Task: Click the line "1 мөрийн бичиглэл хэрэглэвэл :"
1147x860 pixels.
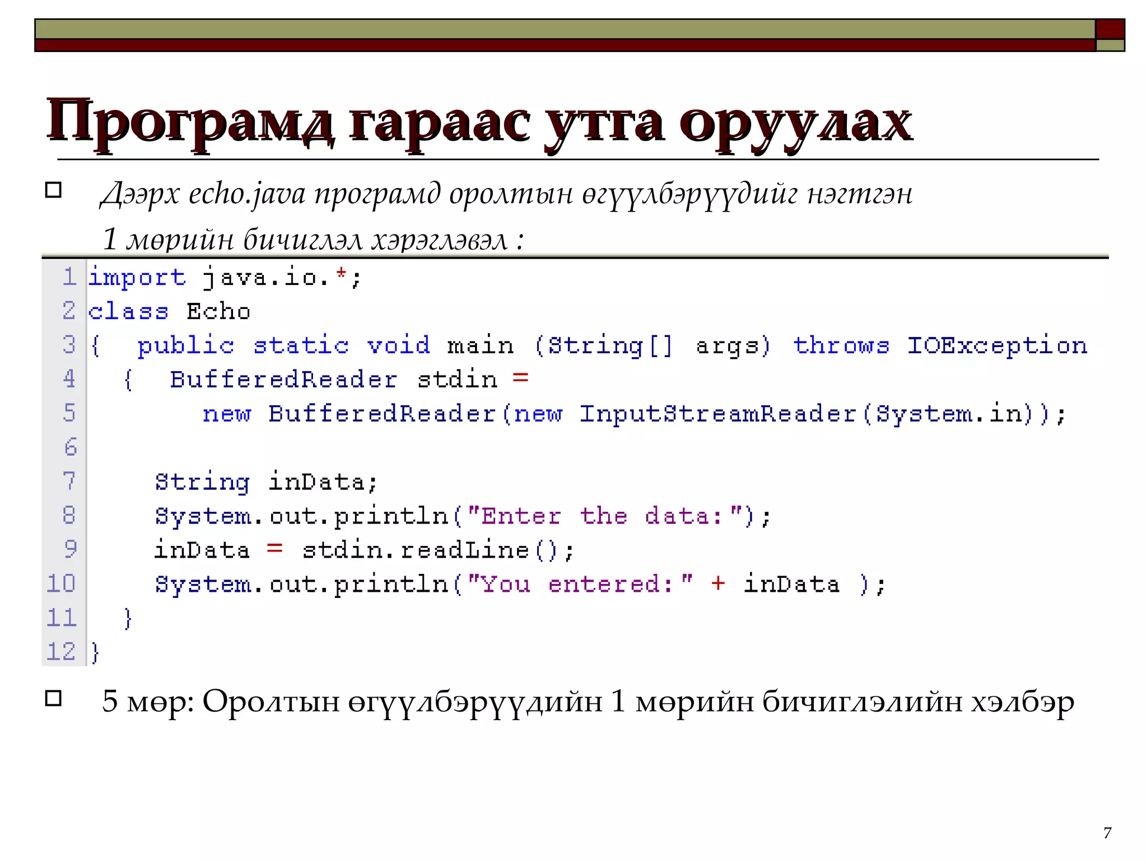Action: 313,240
